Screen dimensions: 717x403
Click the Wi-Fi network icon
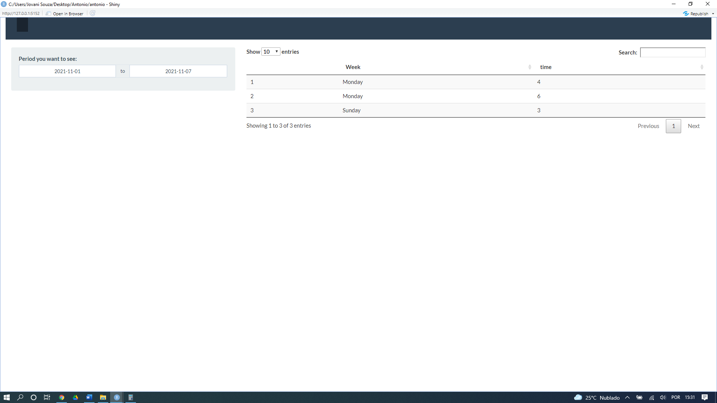(651, 398)
